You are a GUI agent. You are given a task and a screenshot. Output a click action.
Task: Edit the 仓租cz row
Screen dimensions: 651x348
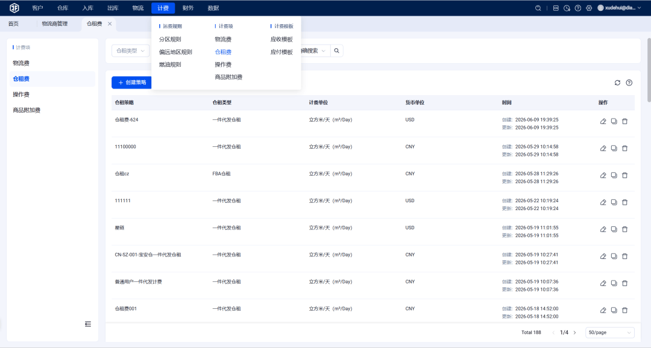[x=603, y=175]
